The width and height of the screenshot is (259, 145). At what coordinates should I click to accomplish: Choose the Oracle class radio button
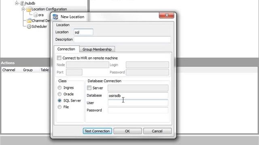coord(59,94)
